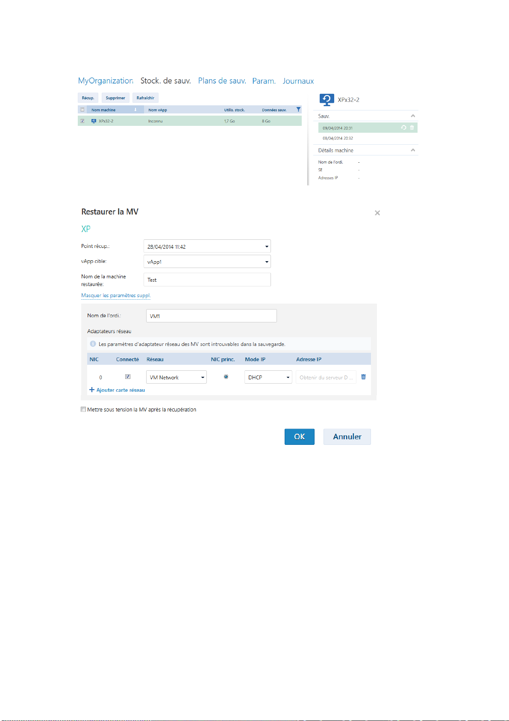Enable Mettre sous tension la MV après récupération
509x721 pixels.
coord(83,409)
